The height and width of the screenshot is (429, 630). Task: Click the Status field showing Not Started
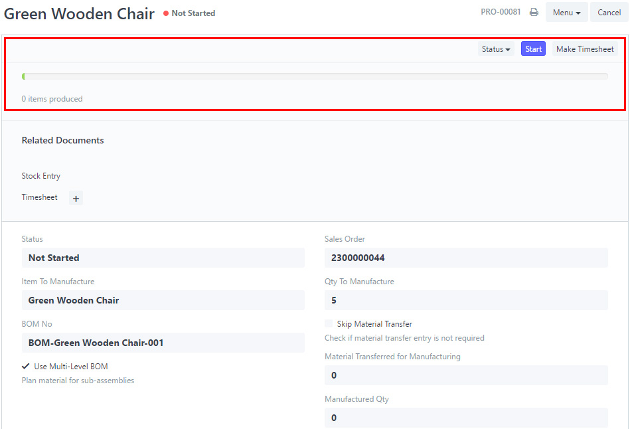[x=163, y=258]
